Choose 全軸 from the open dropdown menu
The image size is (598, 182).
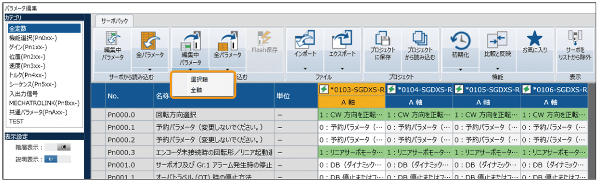[197, 90]
